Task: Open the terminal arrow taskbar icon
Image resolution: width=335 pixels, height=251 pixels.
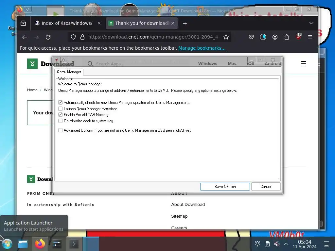Action: click(x=74, y=244)
